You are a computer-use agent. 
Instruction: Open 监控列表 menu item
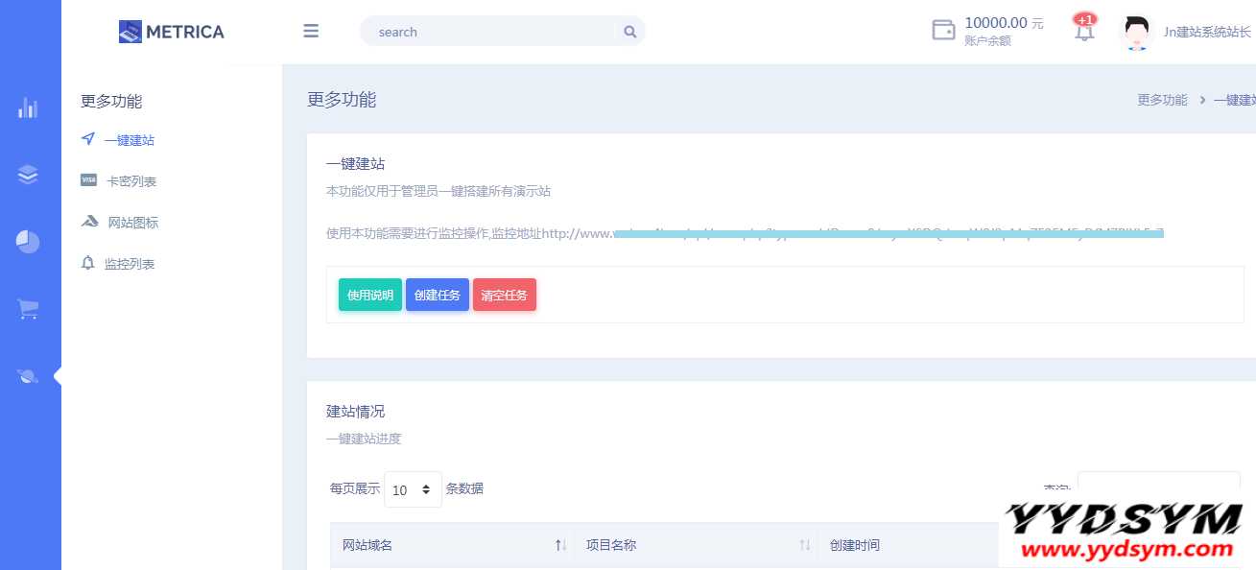[x=130, y=264]
